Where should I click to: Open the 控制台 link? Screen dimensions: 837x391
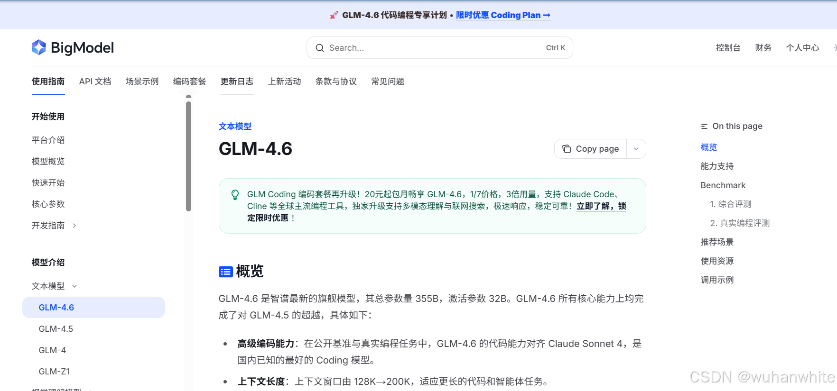(x=728, y=48)
